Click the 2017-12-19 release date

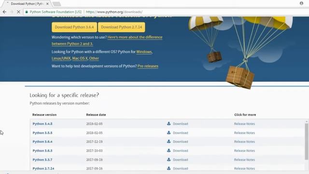pos(95,142)
